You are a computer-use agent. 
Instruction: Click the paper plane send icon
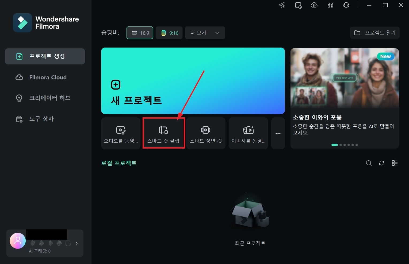point(282,5)
